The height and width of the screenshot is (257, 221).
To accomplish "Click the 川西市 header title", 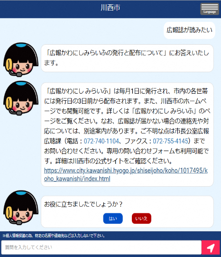I will point(110,8).
